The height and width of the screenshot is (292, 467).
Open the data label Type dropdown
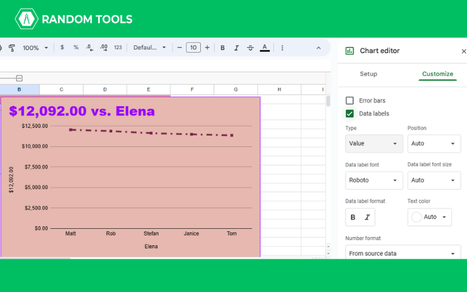pos(374,144)
